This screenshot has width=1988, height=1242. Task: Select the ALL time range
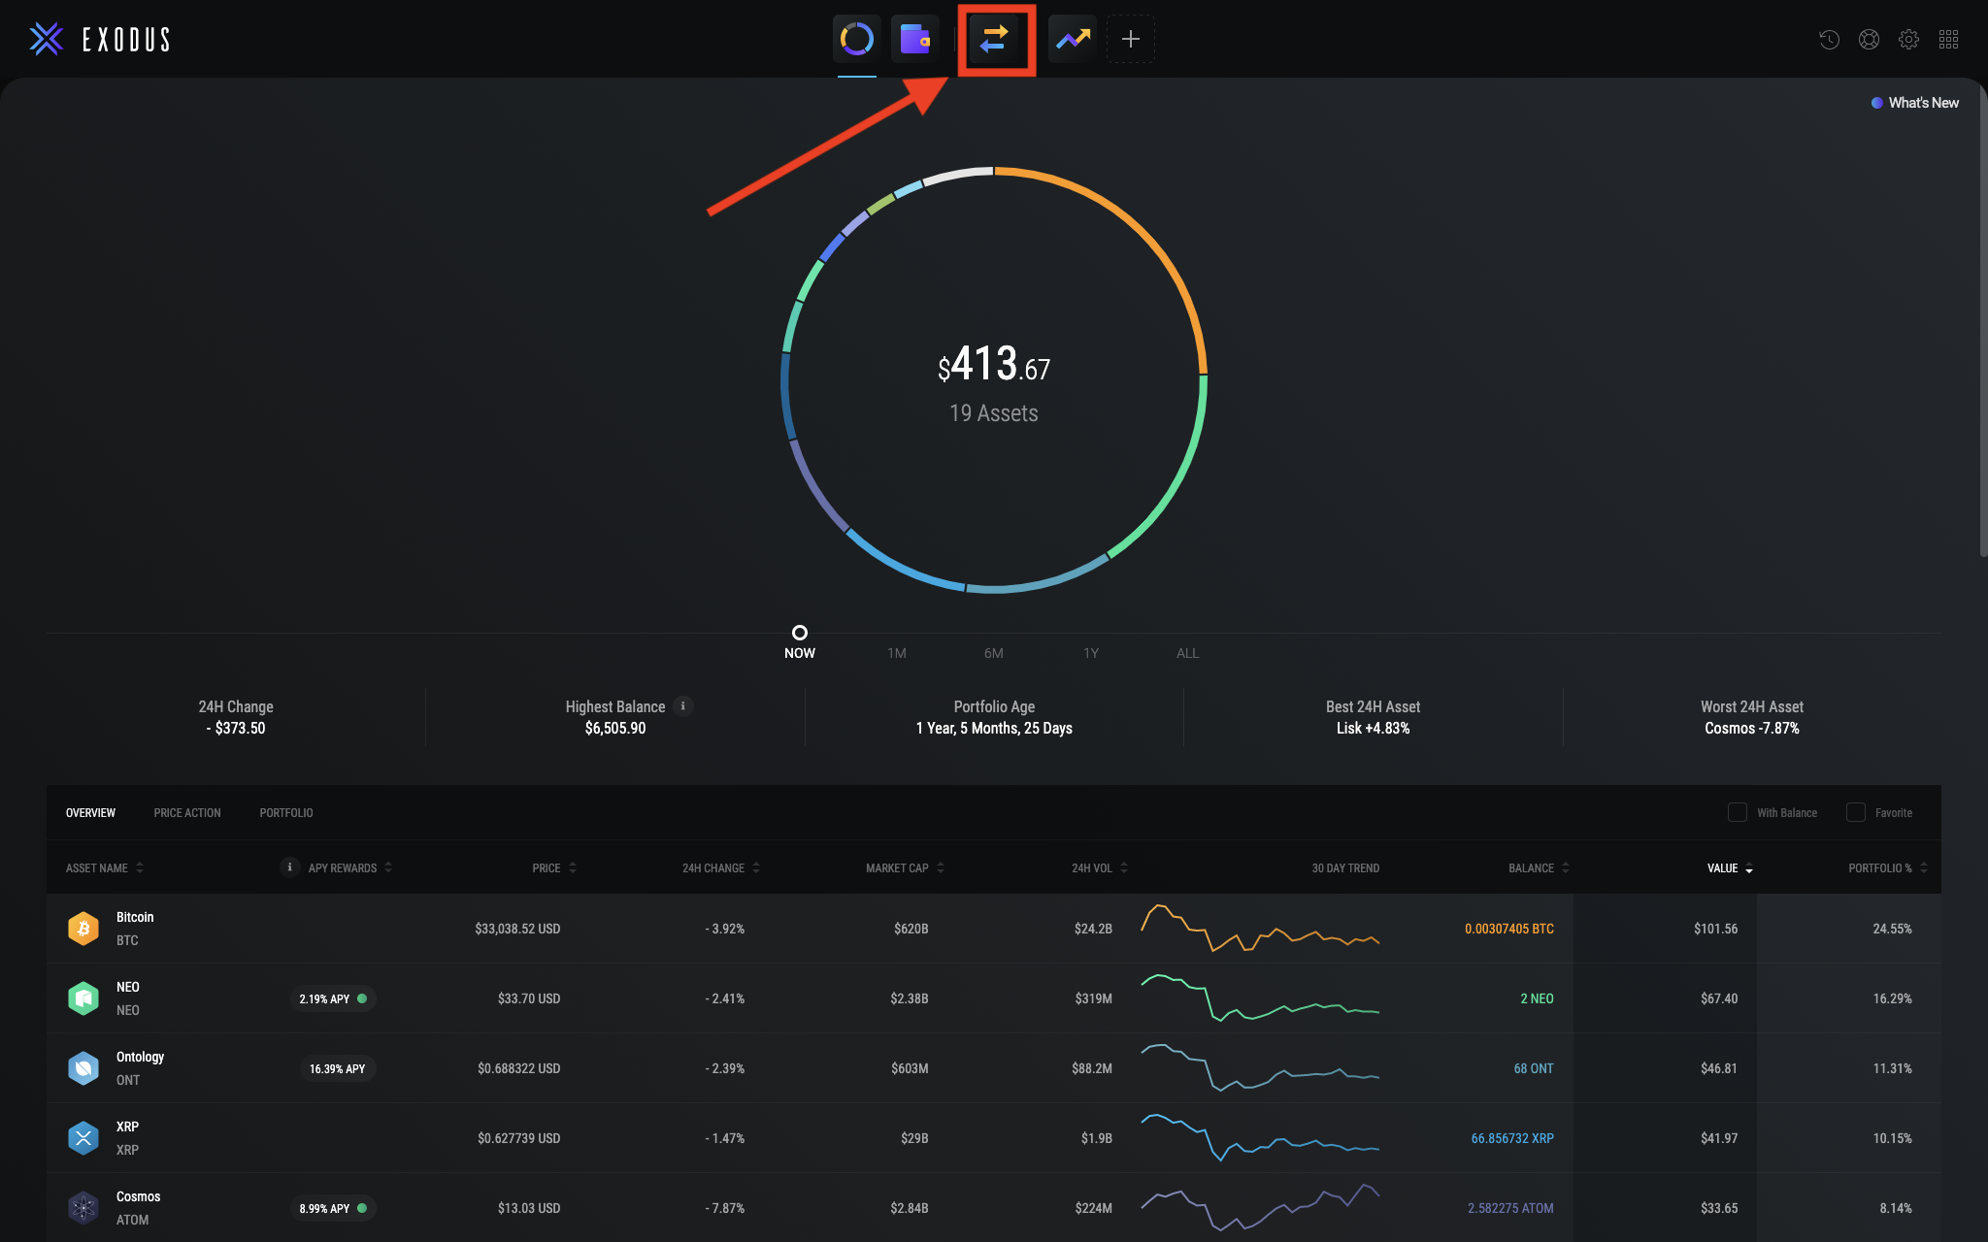[x=1188, y=653]
